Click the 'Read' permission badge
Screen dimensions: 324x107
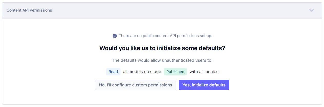[113, 72]
